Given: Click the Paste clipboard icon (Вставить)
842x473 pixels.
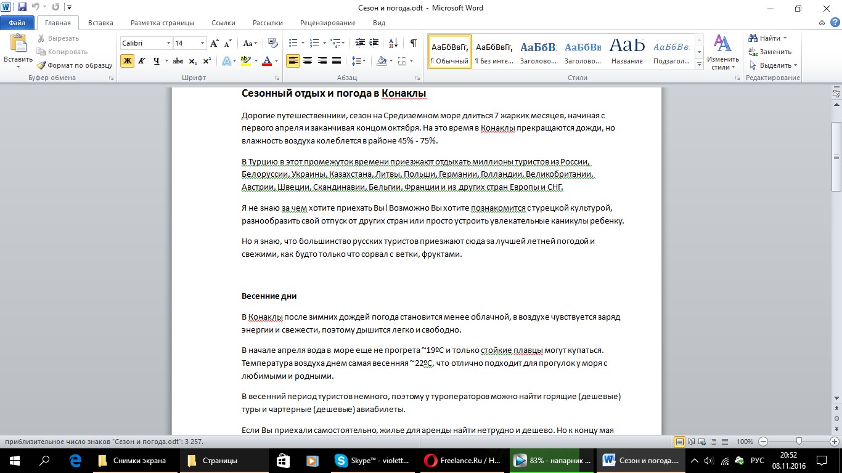Looking at the screenshot, I should click(18, 44).
